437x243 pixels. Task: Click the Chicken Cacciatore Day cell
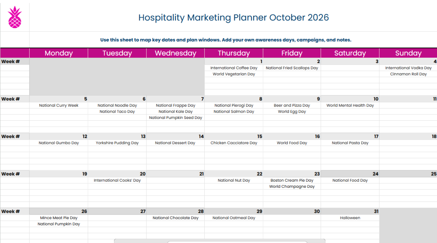pos(234,143)
